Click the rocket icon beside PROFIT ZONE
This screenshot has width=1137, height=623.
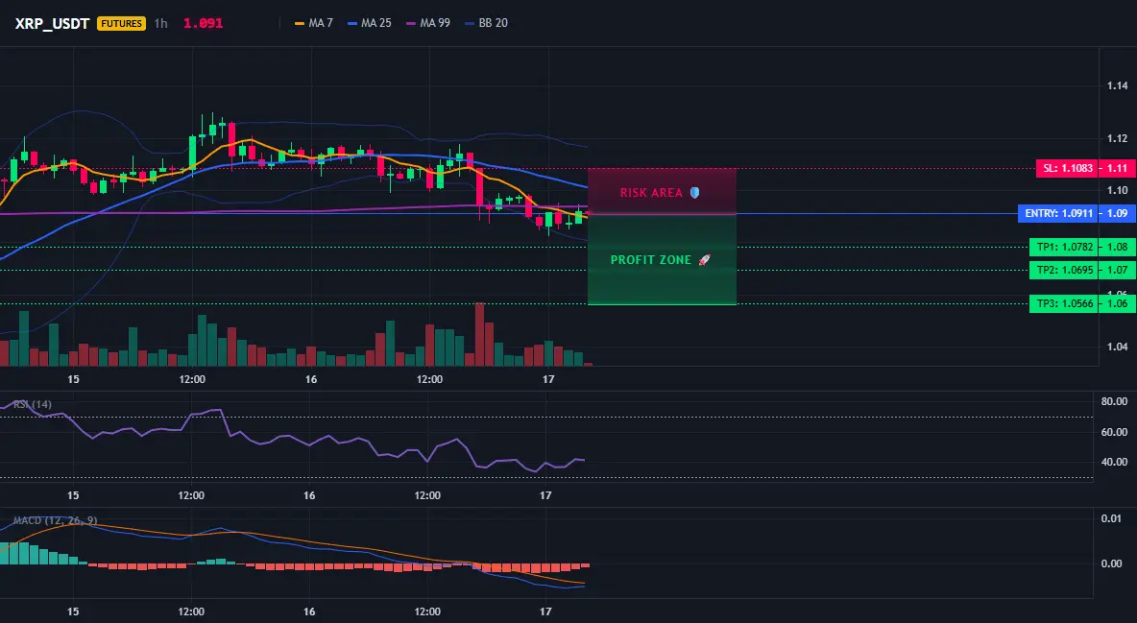point(704,259)
